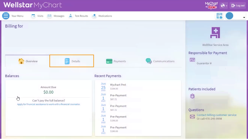Click the WellStar Service Area label
The image size is (248, 139).
pos(215,45)
